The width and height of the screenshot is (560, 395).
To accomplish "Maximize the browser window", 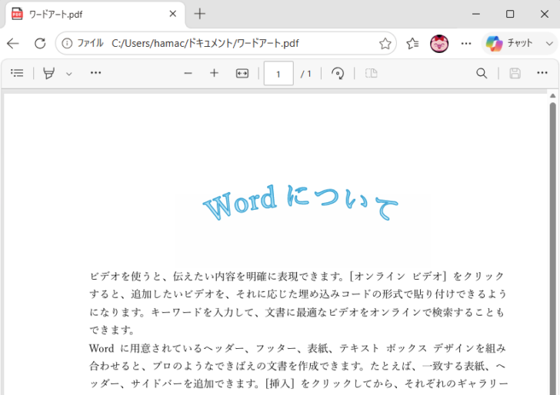I will (x=510, y=14).
